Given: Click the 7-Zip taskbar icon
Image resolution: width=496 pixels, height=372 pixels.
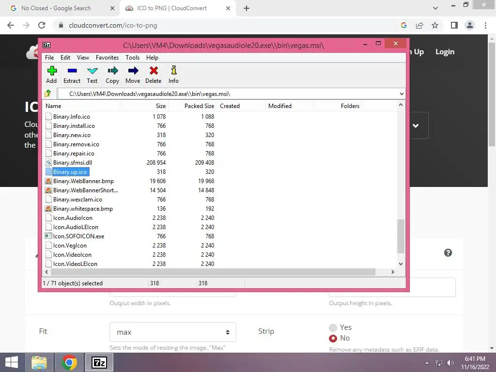Looking at the screenshot, I should coord(99,362).
